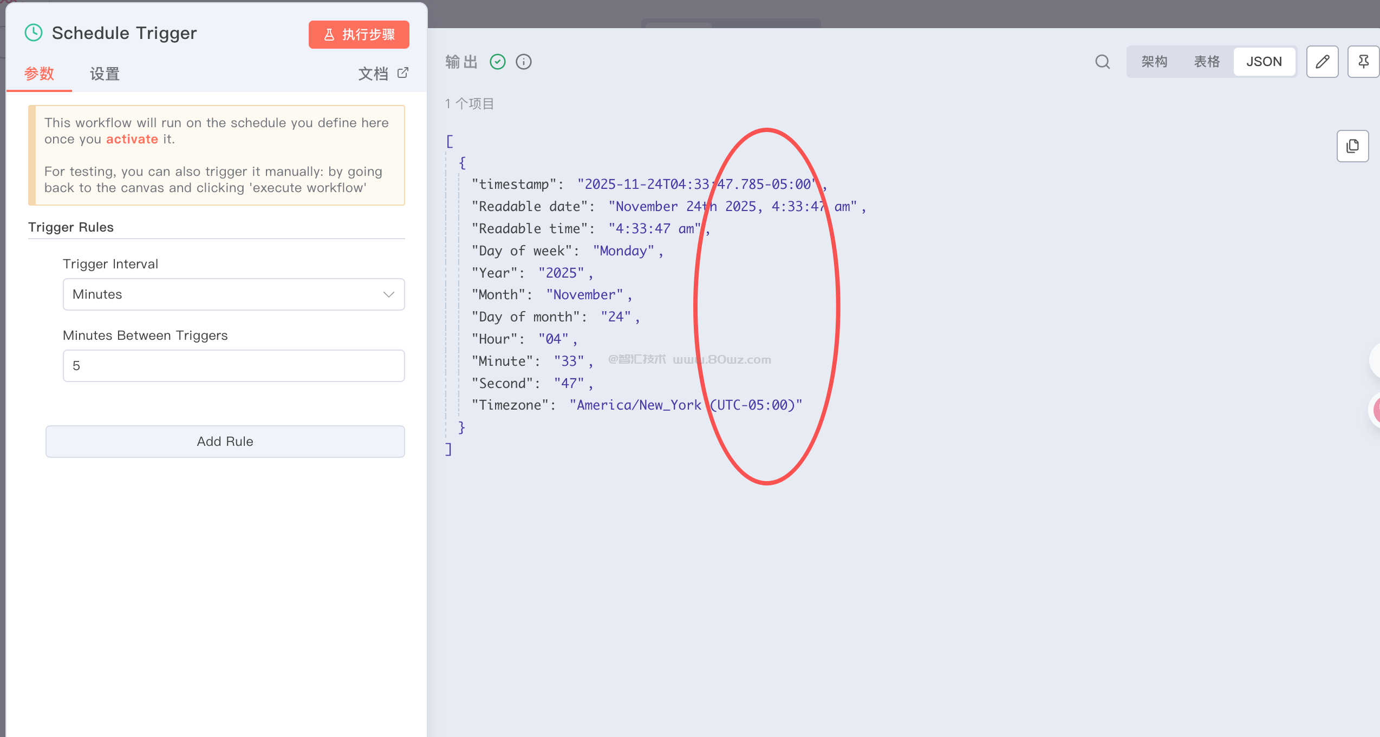The width and height of the screenshot is (1380, 737).
Task: Open the Trigger Interval Minutes dropdown
Action: click(233, 294)
